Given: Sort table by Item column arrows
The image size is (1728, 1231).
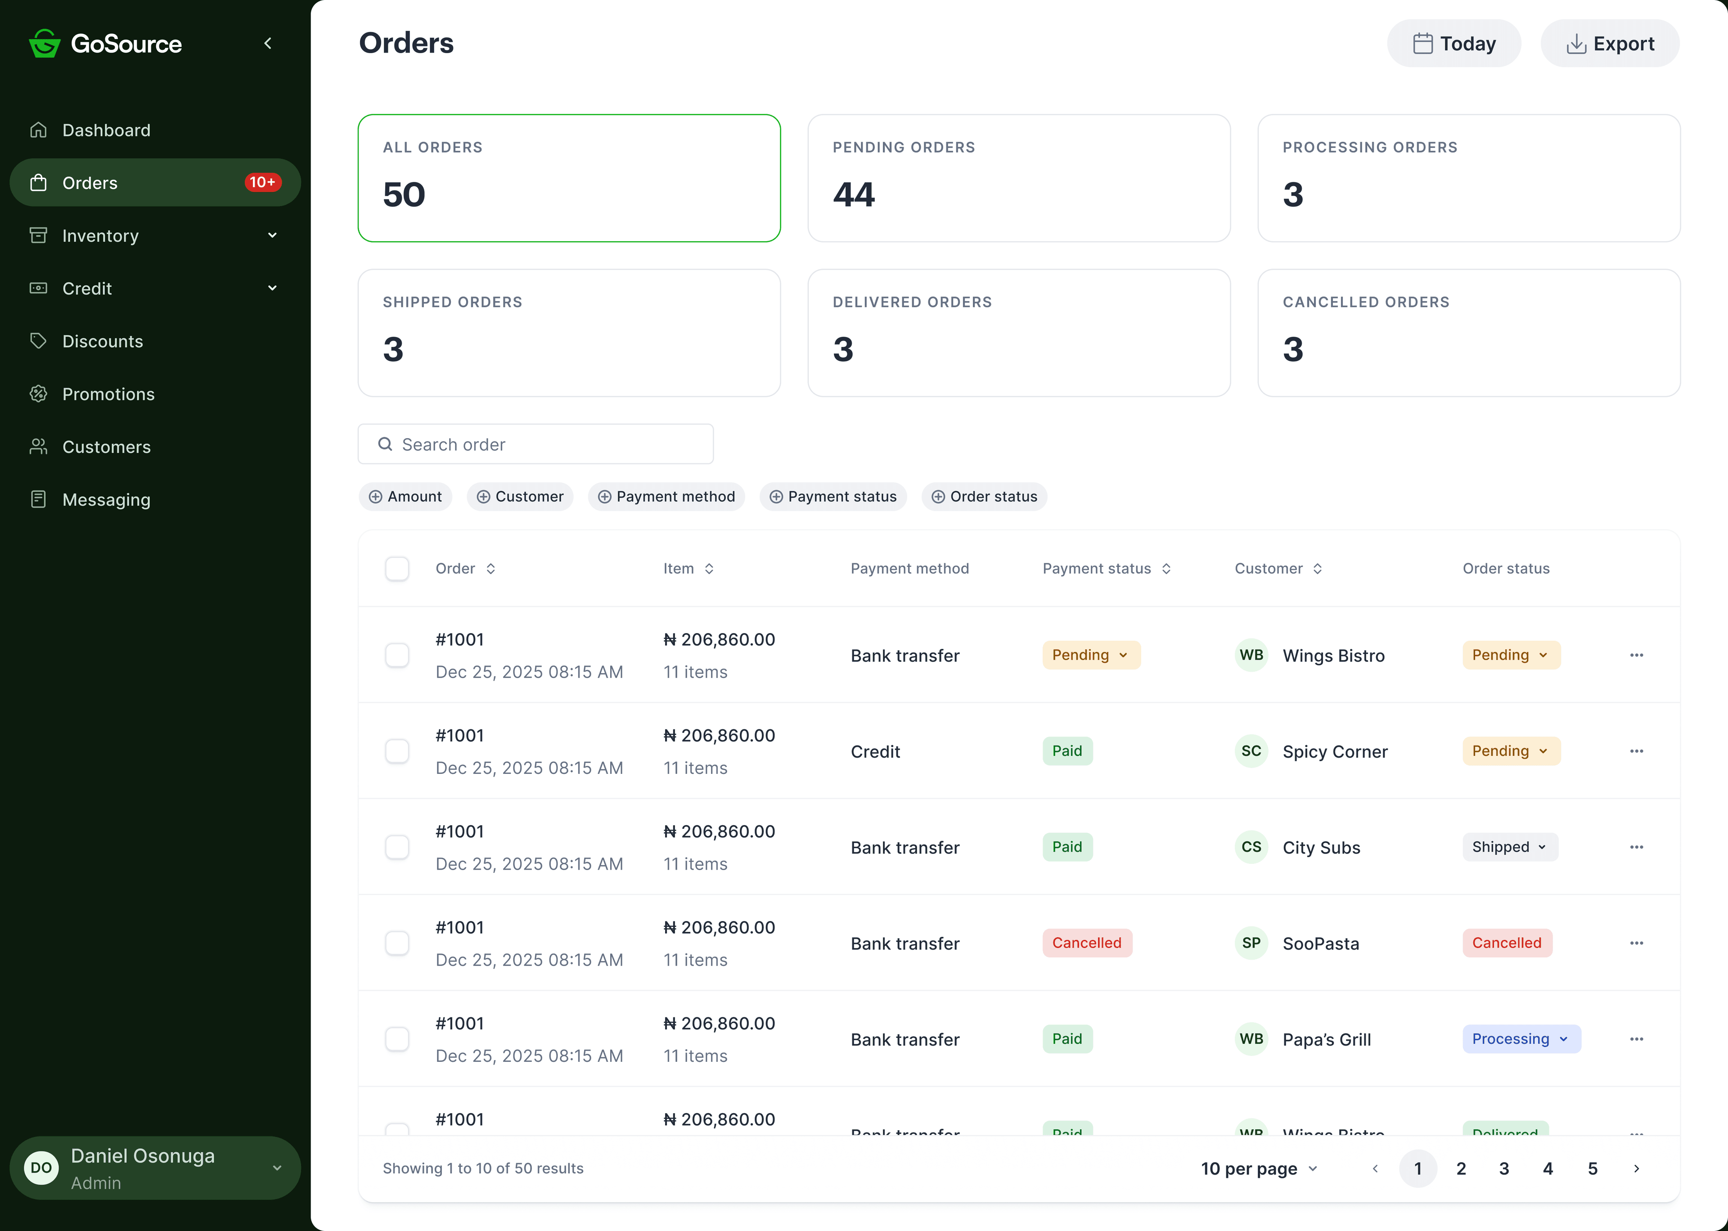Looking at the screenshot, I should (709, 569).
